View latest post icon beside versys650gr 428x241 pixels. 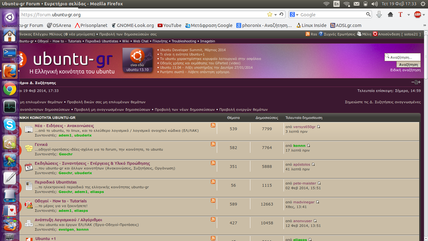coord(319,127)
